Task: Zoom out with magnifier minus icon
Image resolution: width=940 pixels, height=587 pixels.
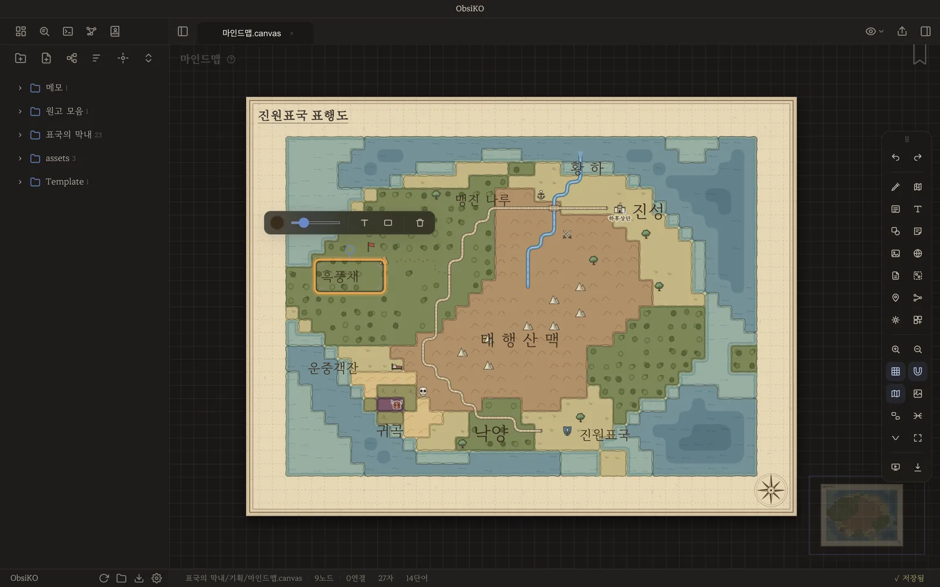Action: 918,349
